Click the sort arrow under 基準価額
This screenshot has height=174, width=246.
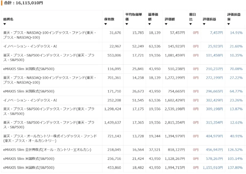[149, 24]
